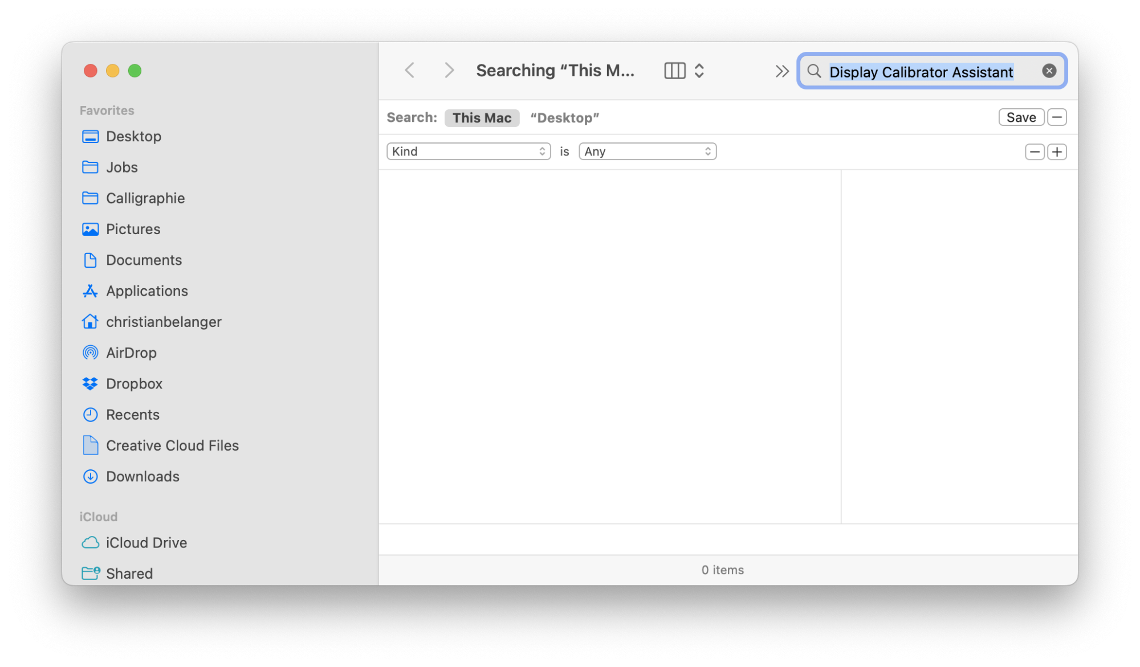
Task: Switch search scope to "Desktop"
Action: click(x=564, y=118)
